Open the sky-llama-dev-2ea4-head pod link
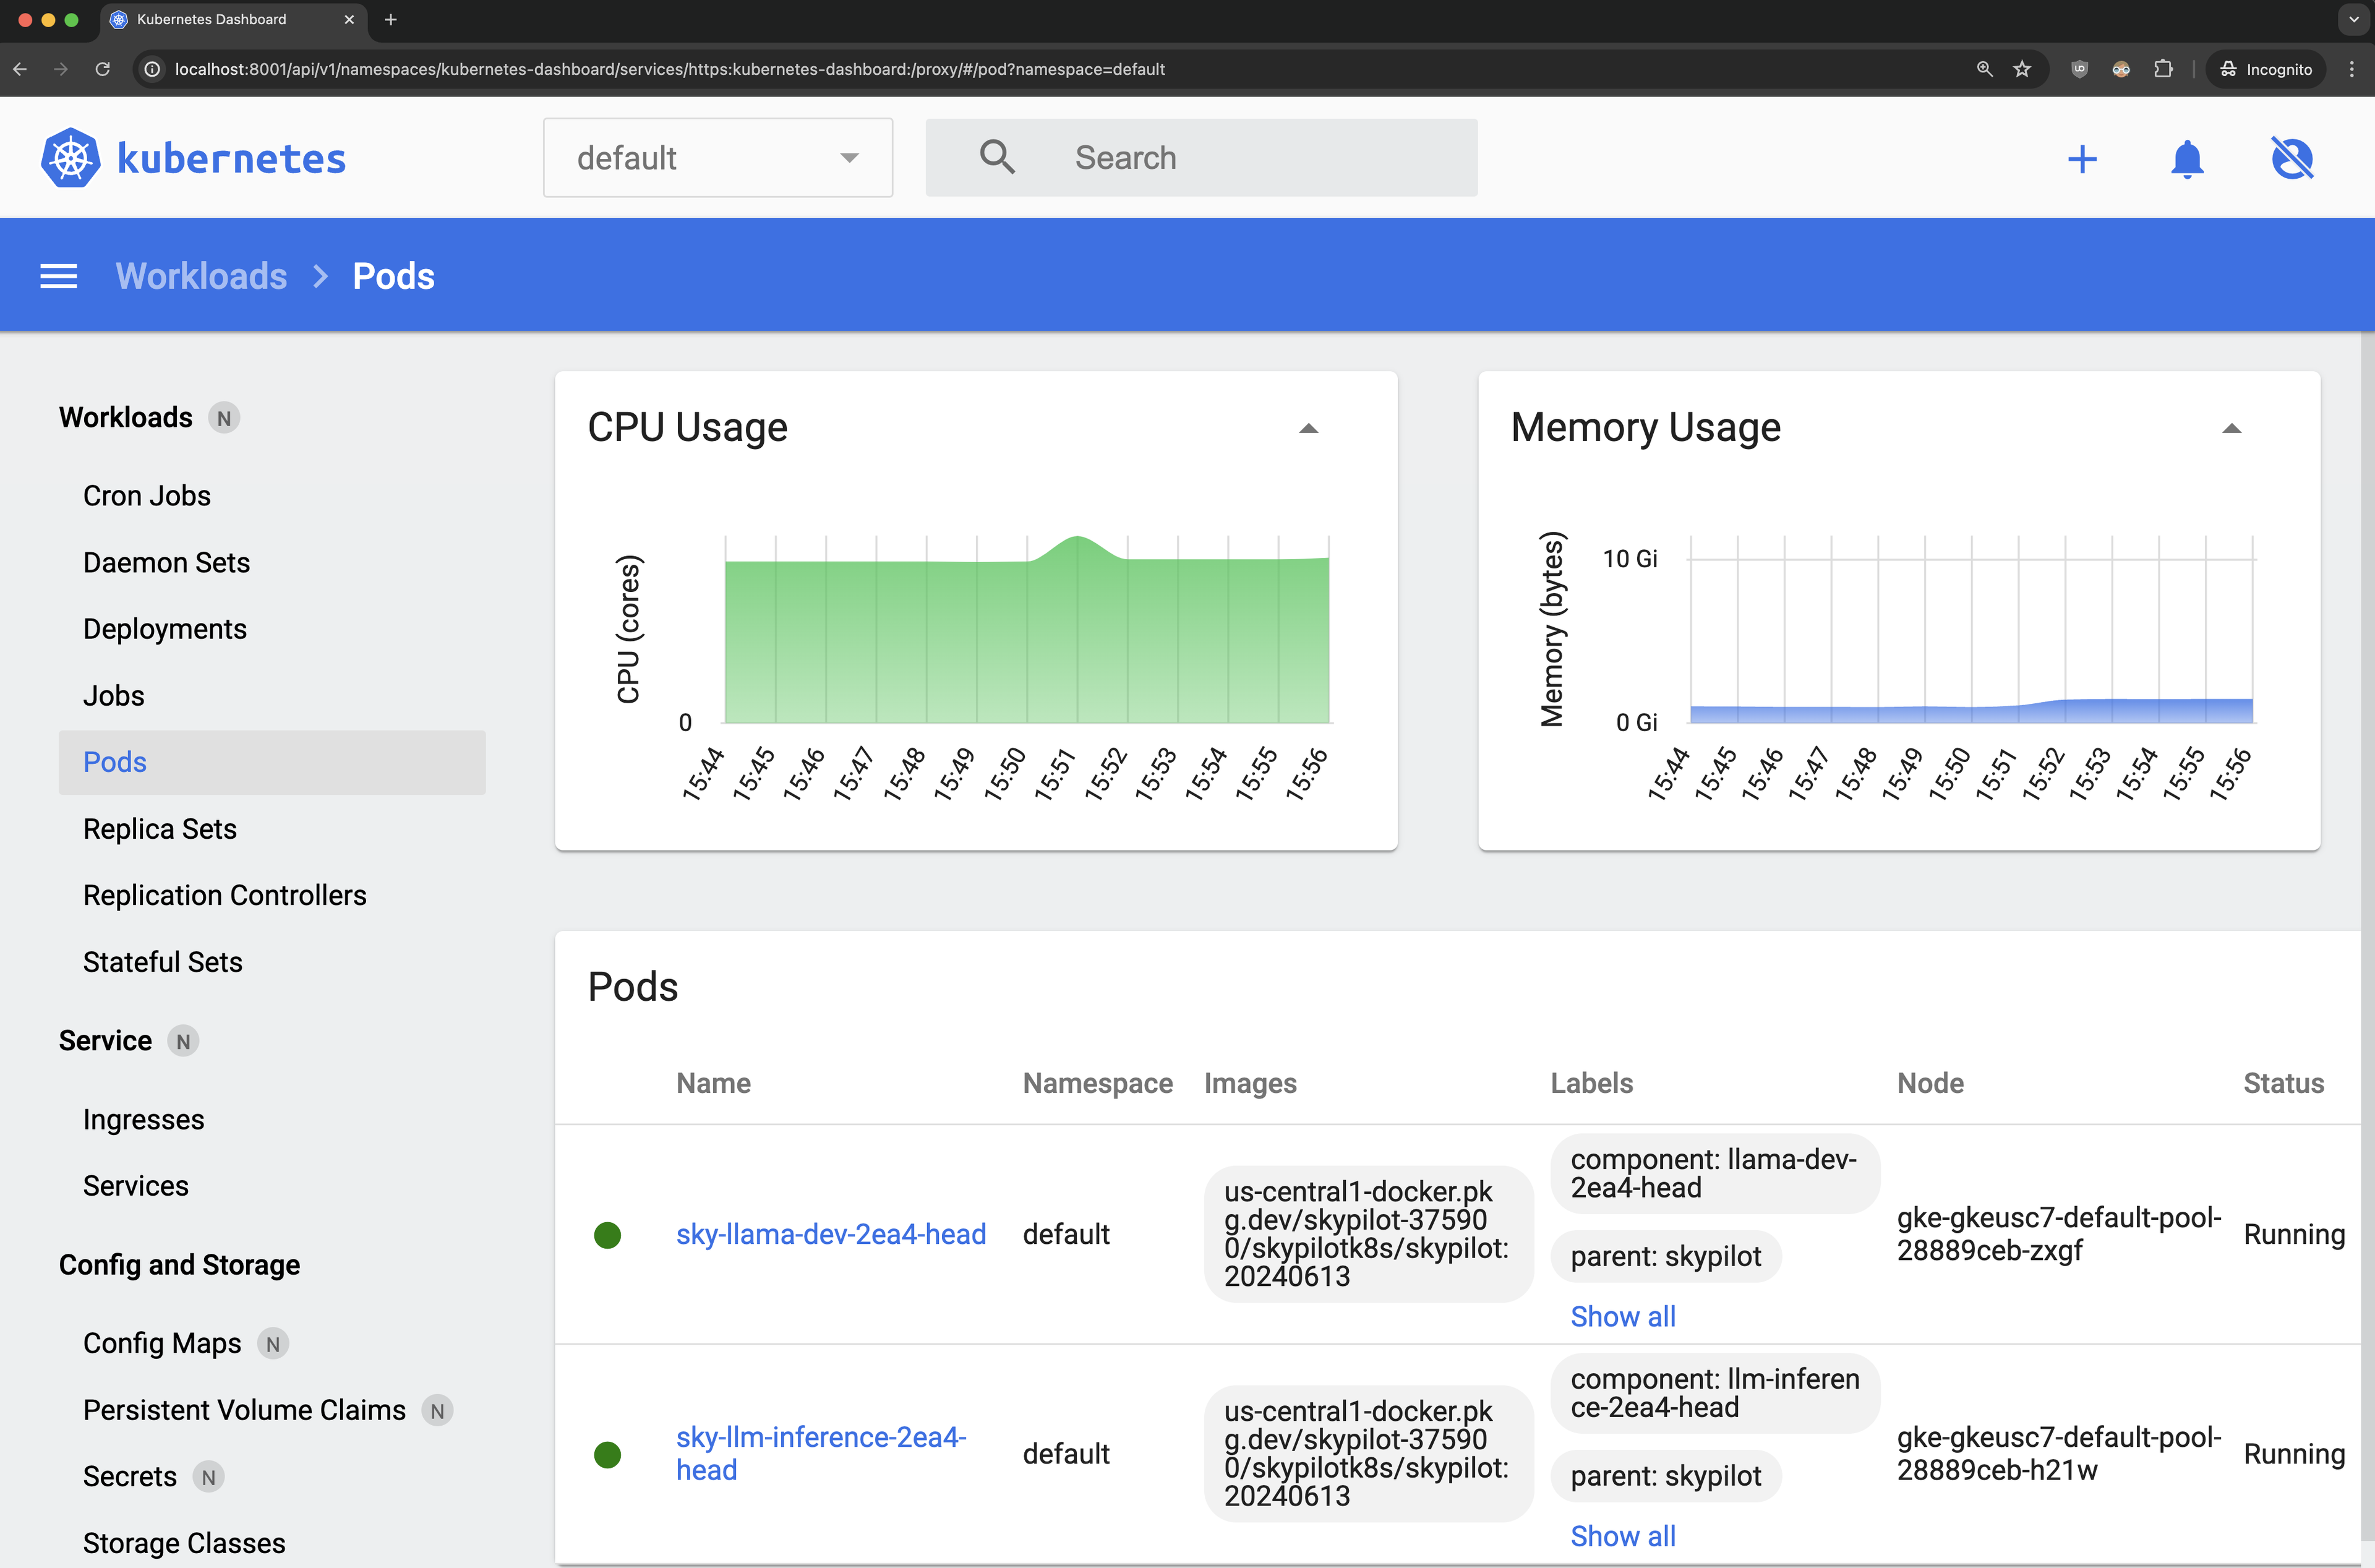The image size is (2375, 1568). pos(831,1235)
